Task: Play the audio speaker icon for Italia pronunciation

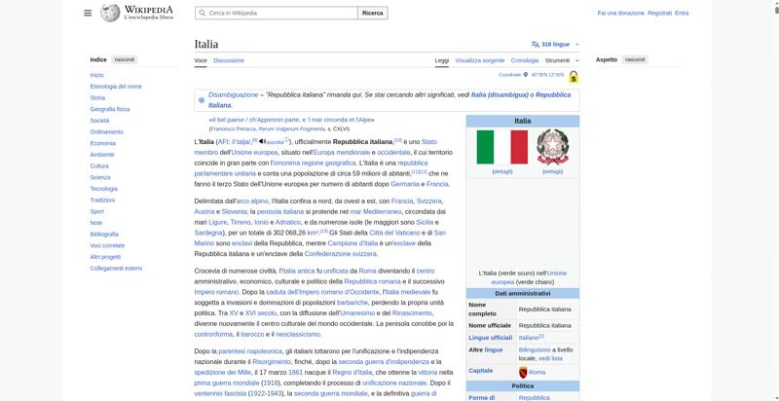Action: 262,142
